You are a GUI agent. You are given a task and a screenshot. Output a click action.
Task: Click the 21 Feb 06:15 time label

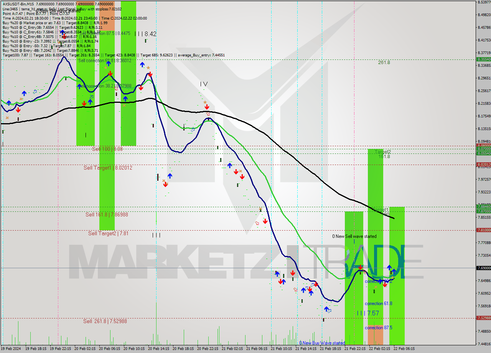257,349
